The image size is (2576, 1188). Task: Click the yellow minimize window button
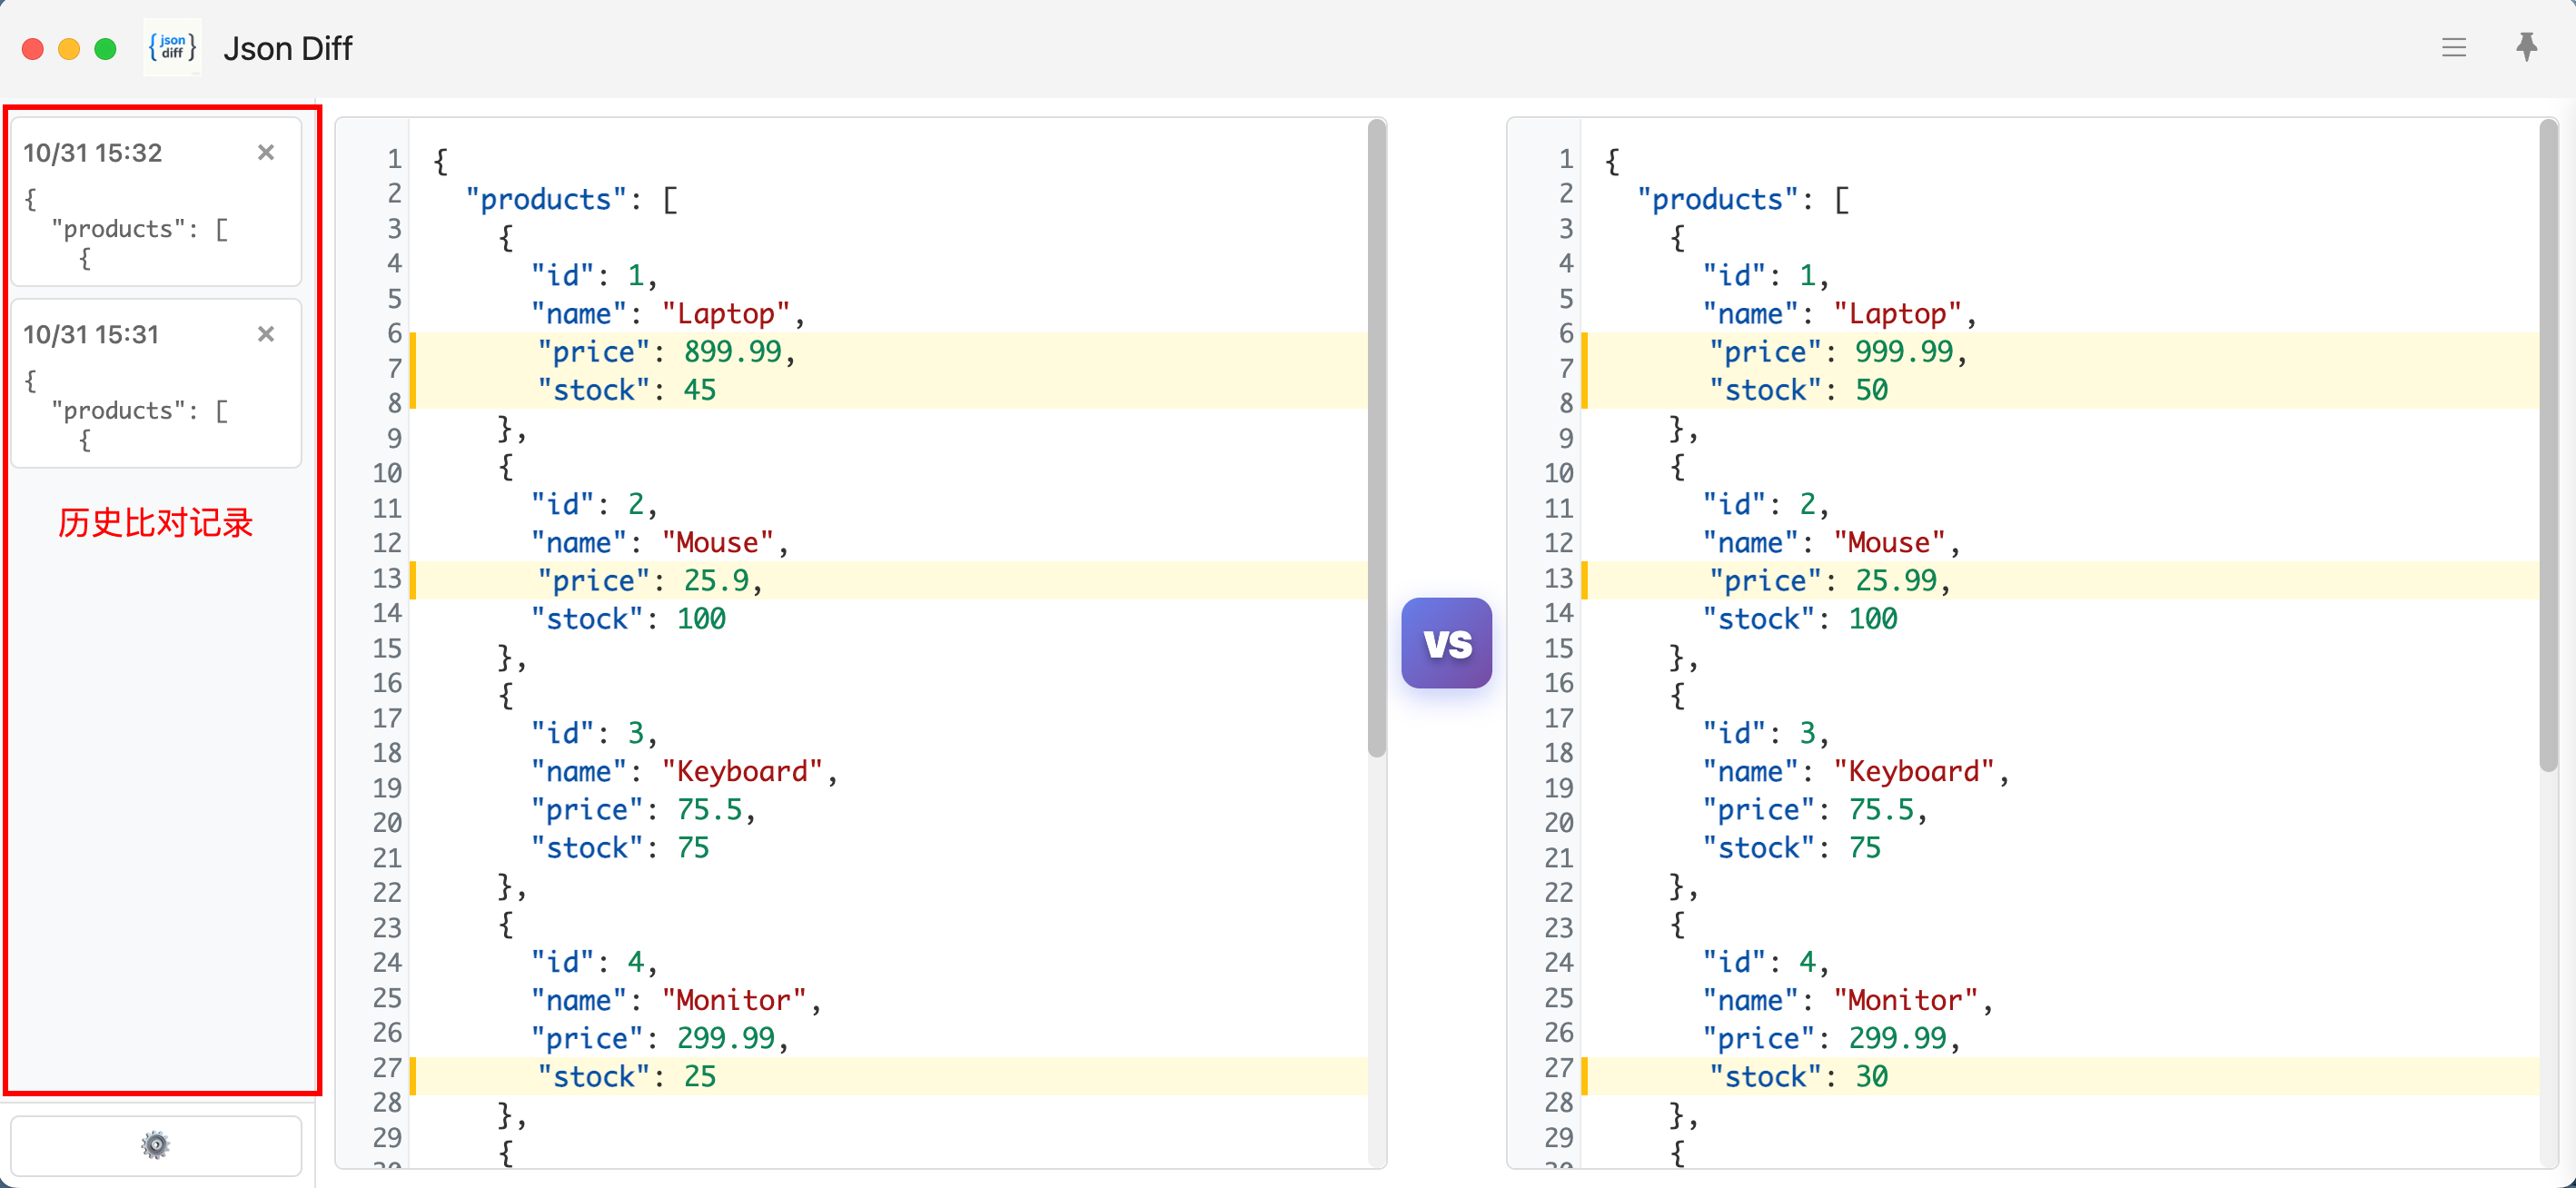tap(69, 49)
